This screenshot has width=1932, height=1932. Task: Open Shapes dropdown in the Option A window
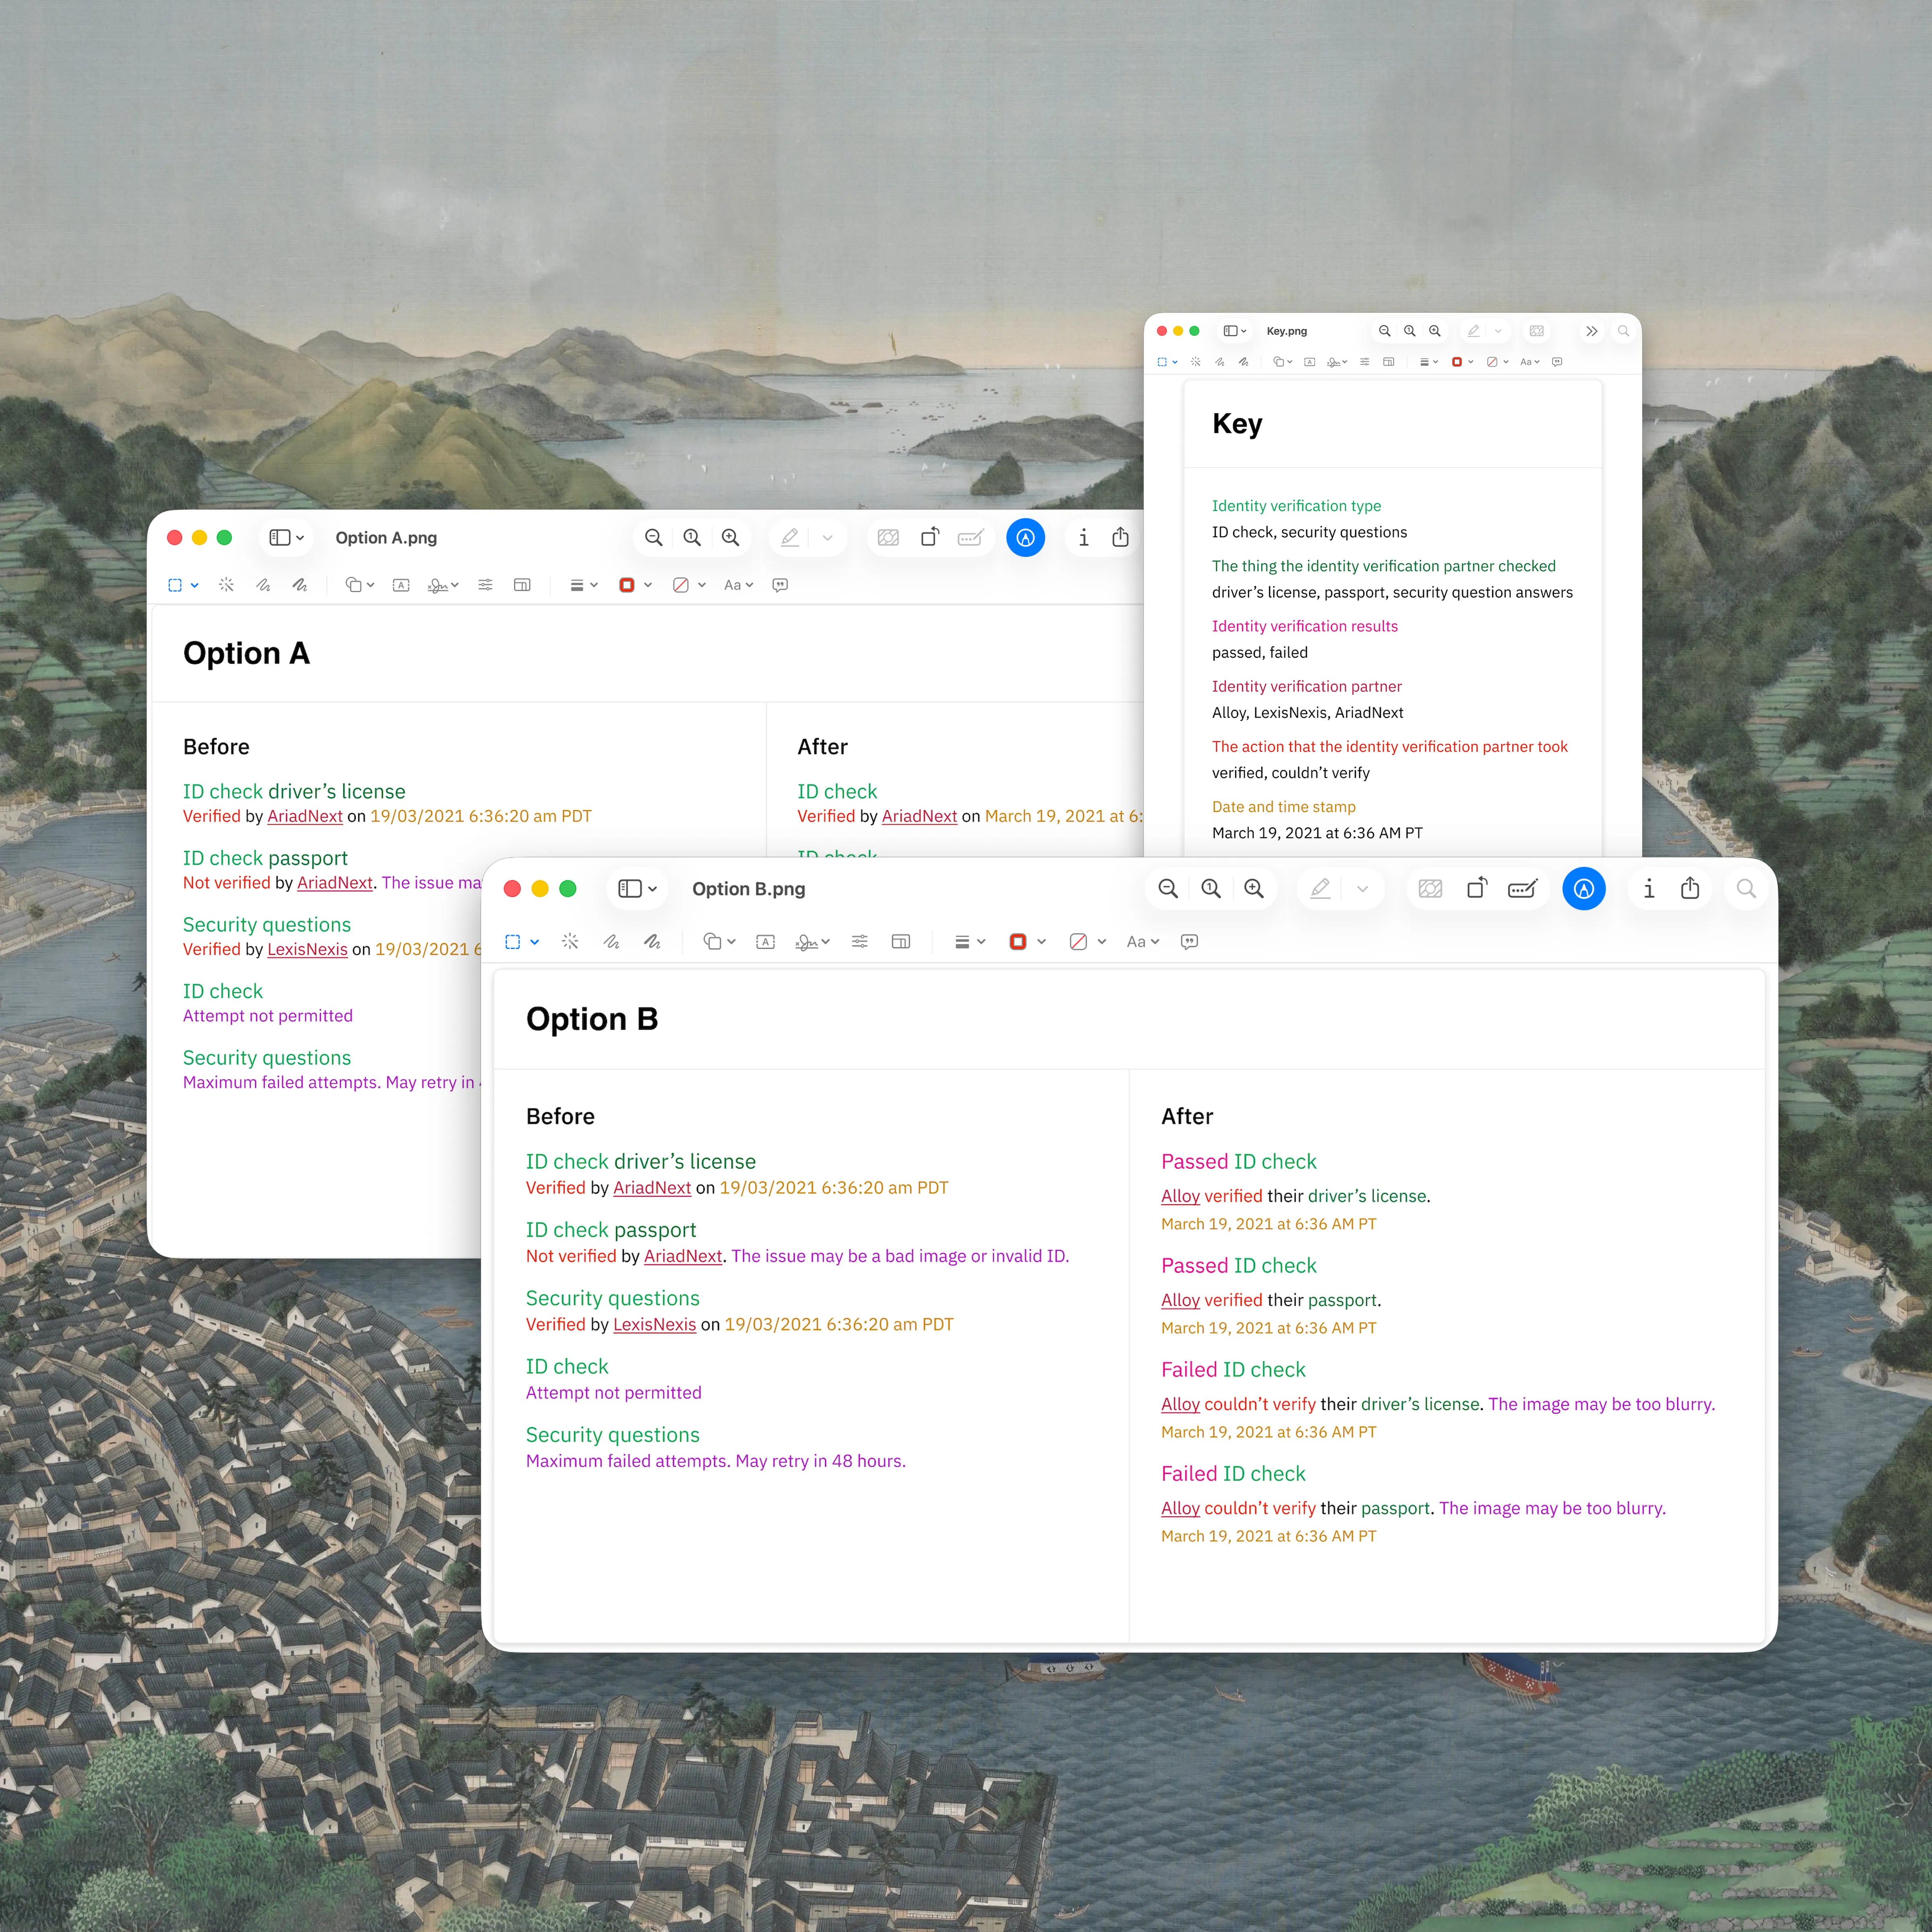point(359,585)
